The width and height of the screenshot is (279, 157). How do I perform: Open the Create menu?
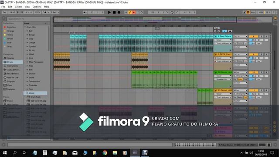point(18,7)
